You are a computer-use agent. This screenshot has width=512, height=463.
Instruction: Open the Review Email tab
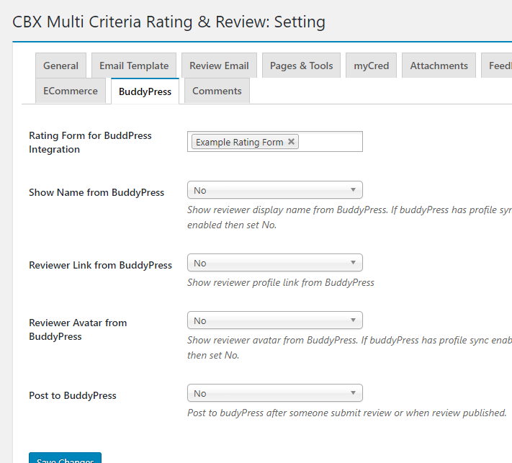click(219, 66)
